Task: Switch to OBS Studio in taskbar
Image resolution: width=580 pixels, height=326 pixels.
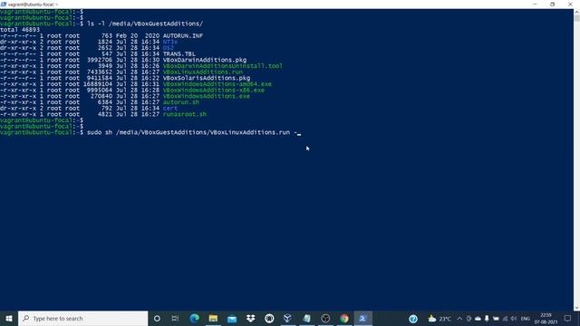Action: tap(325, 318)
